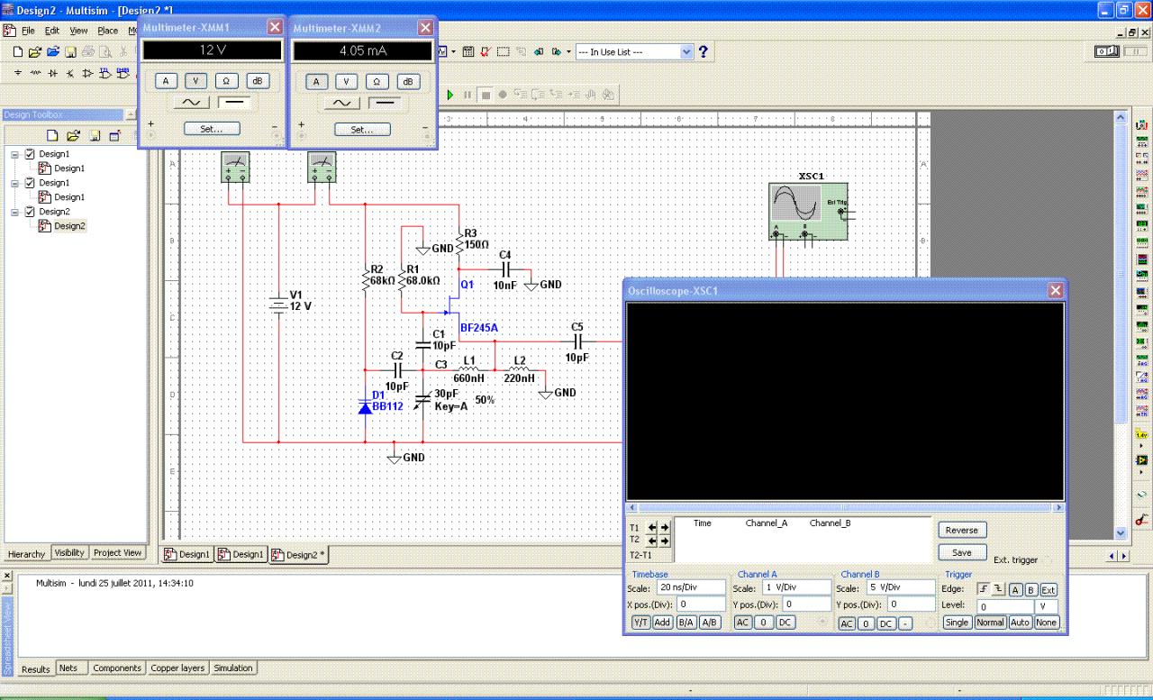The width and height of the screenshot is (1153, 700).
Task: Collapse the Design2 tree node
Action: (15, 212)
